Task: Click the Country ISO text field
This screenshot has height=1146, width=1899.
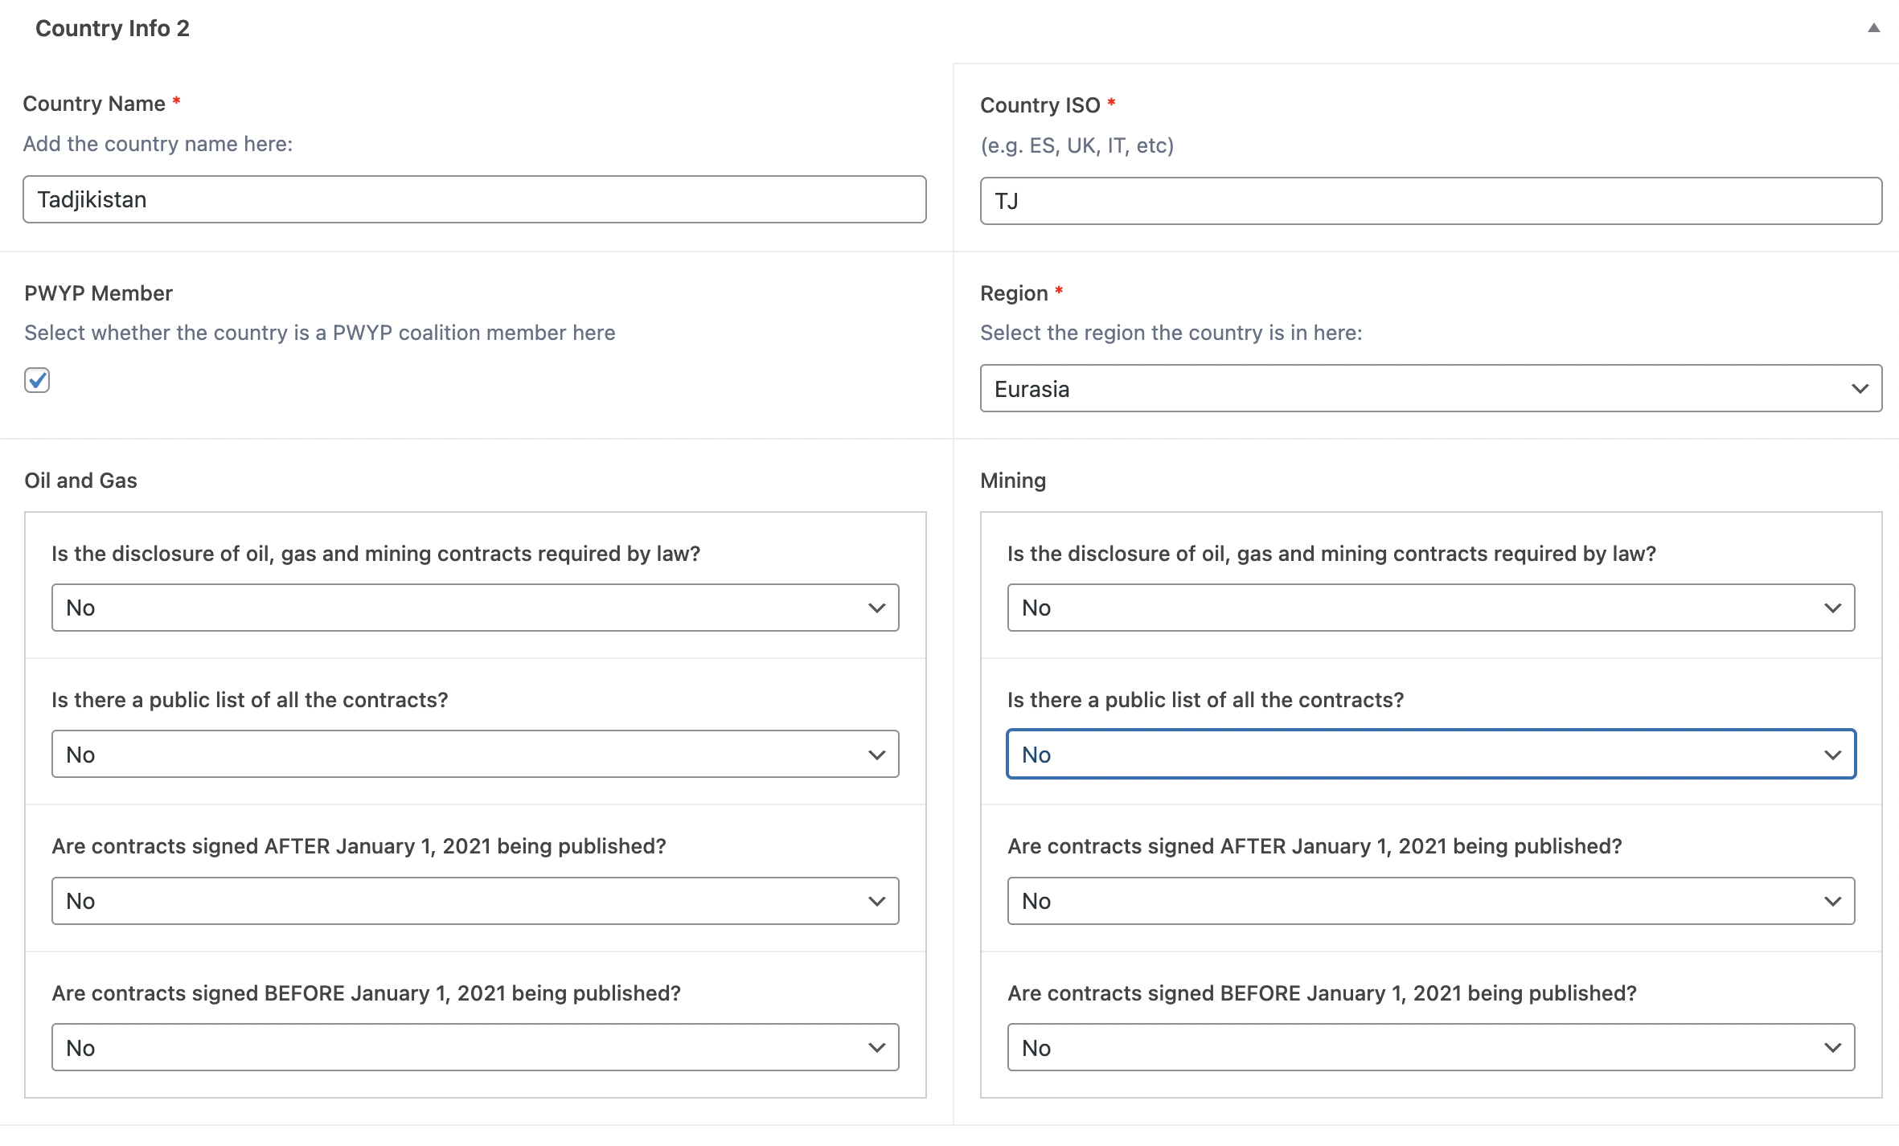Action: pyautogui.click(x=1430, y=201)
